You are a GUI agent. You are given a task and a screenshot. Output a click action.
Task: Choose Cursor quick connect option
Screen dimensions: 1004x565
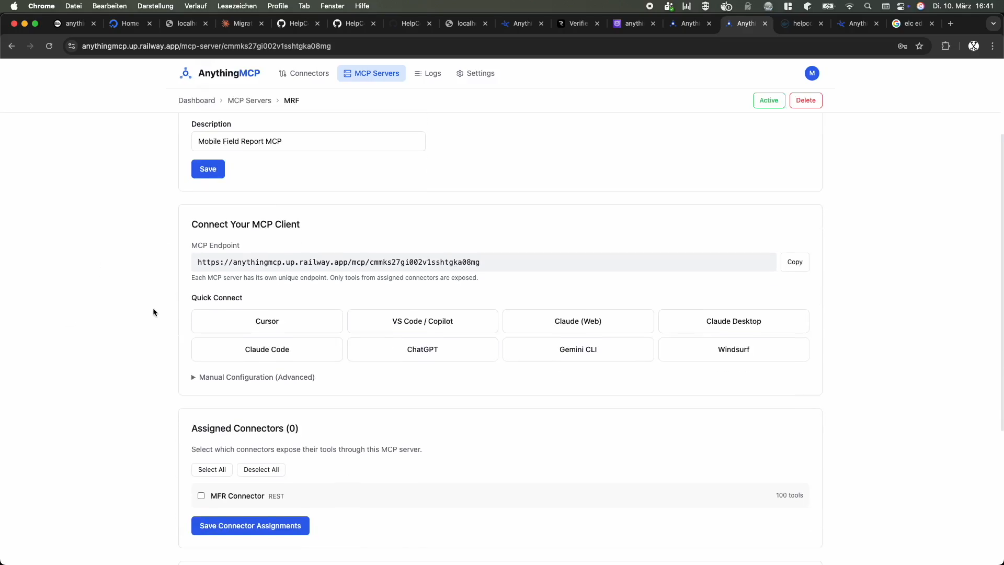click(x=267, y=321)
